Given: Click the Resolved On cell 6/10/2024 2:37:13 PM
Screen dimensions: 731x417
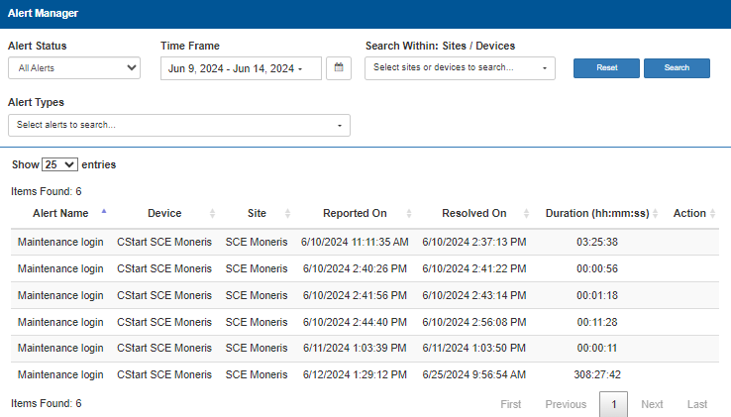Looking at the screenshot, I should 474,242.
